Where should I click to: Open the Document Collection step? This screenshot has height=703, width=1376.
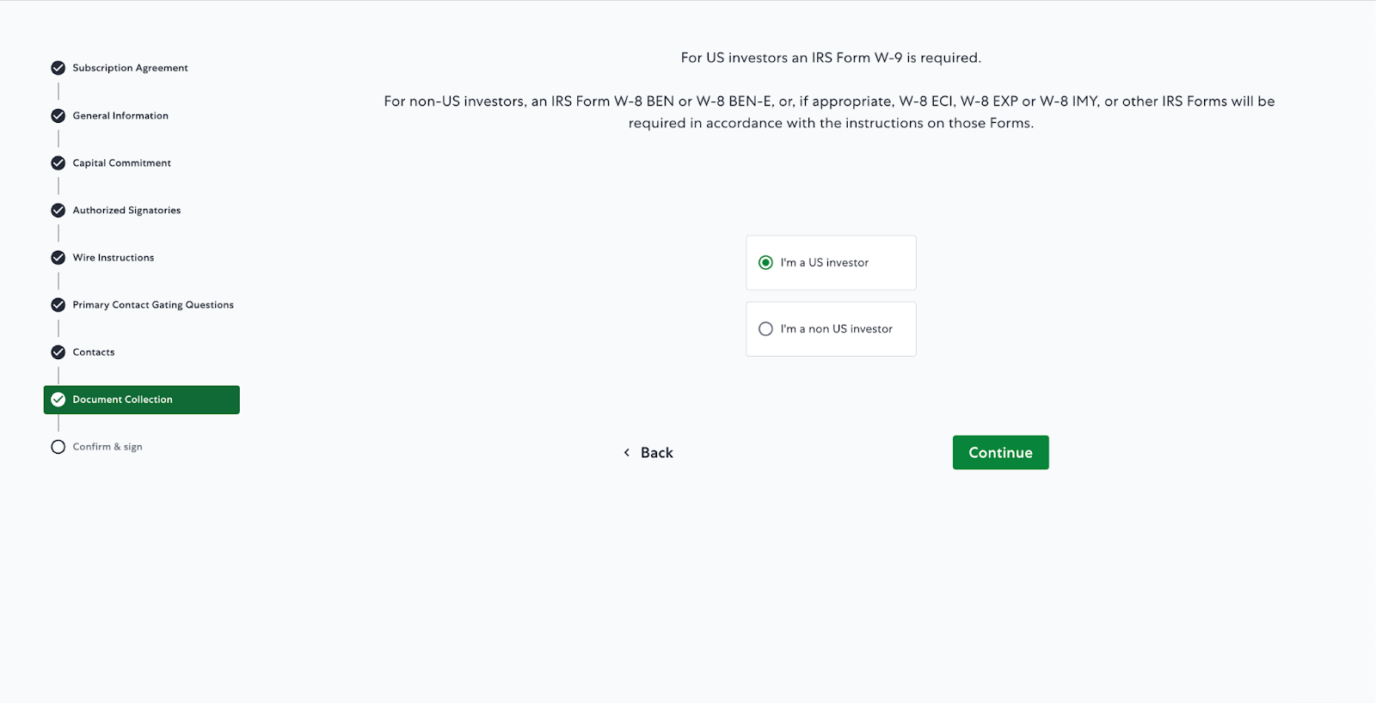(x=122, y=400)
